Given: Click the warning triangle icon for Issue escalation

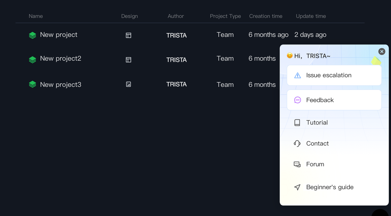Looking at the screenshot, I should (298, 75).
